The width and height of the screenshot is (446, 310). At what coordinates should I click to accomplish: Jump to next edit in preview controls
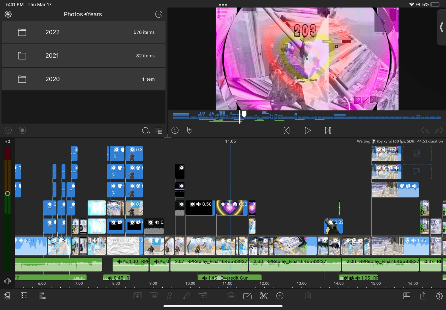pos(328,130)
